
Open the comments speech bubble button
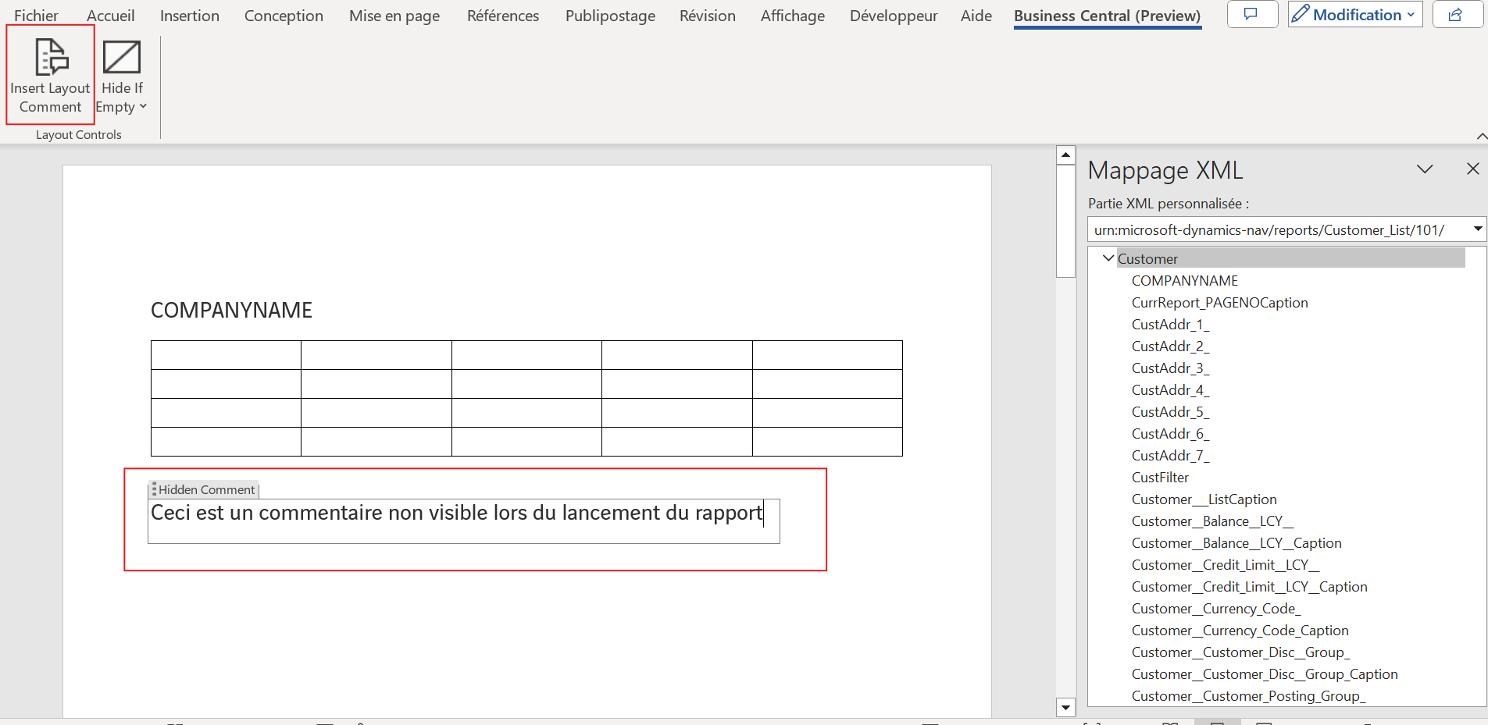point(1251,15)
